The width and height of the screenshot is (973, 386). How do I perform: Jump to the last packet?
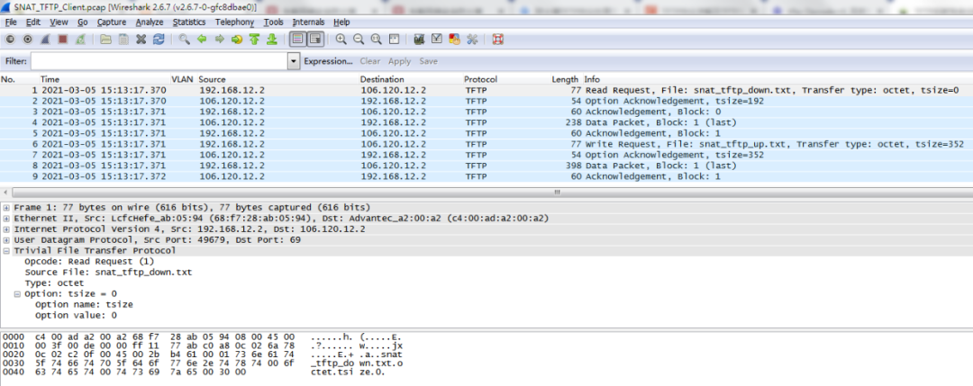point(271,39)
